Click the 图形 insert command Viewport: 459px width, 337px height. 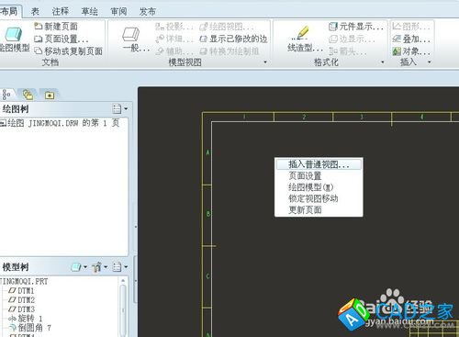point(411,27)
